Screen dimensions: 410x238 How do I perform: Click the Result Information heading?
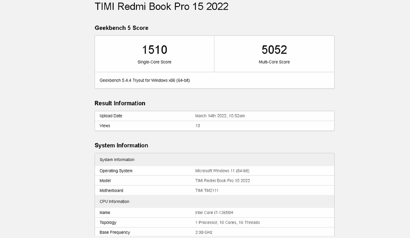point(120,103)
